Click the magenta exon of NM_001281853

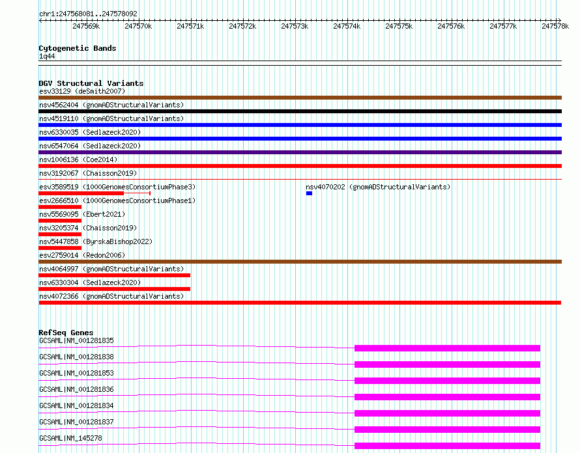[447, 381]
